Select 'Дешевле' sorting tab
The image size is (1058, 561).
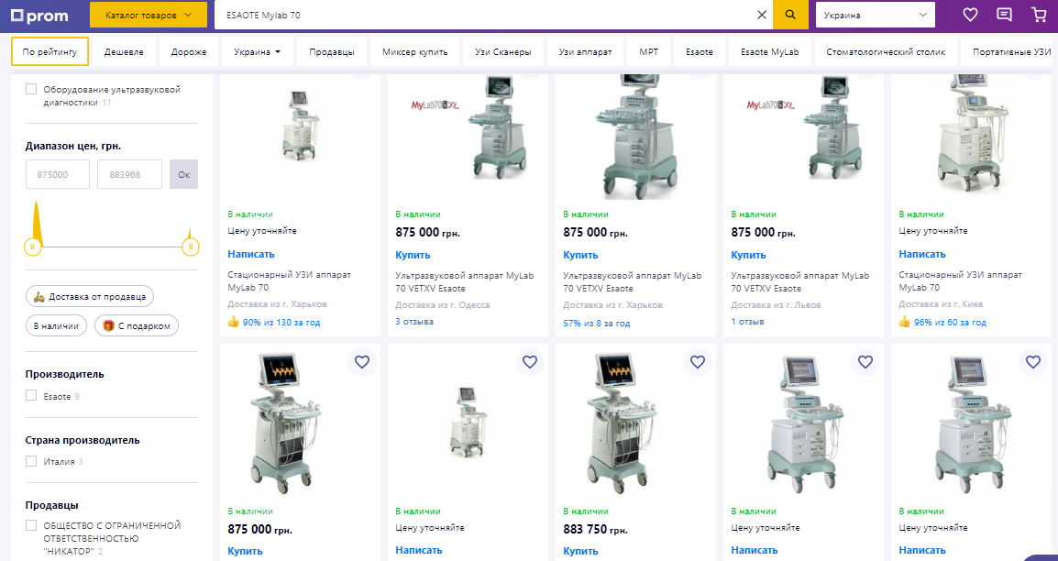(x=124, y=52)
